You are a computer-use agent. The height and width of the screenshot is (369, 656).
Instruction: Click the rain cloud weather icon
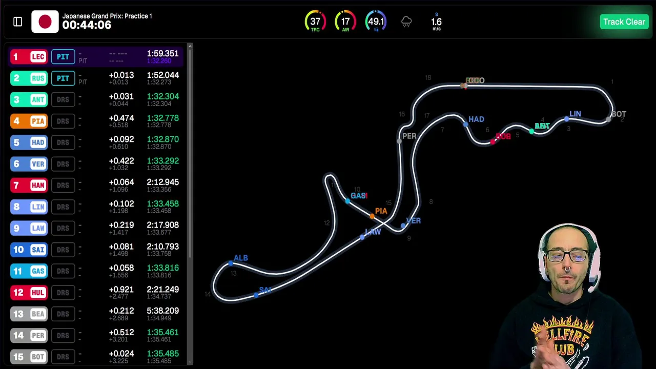pos(406,22)
